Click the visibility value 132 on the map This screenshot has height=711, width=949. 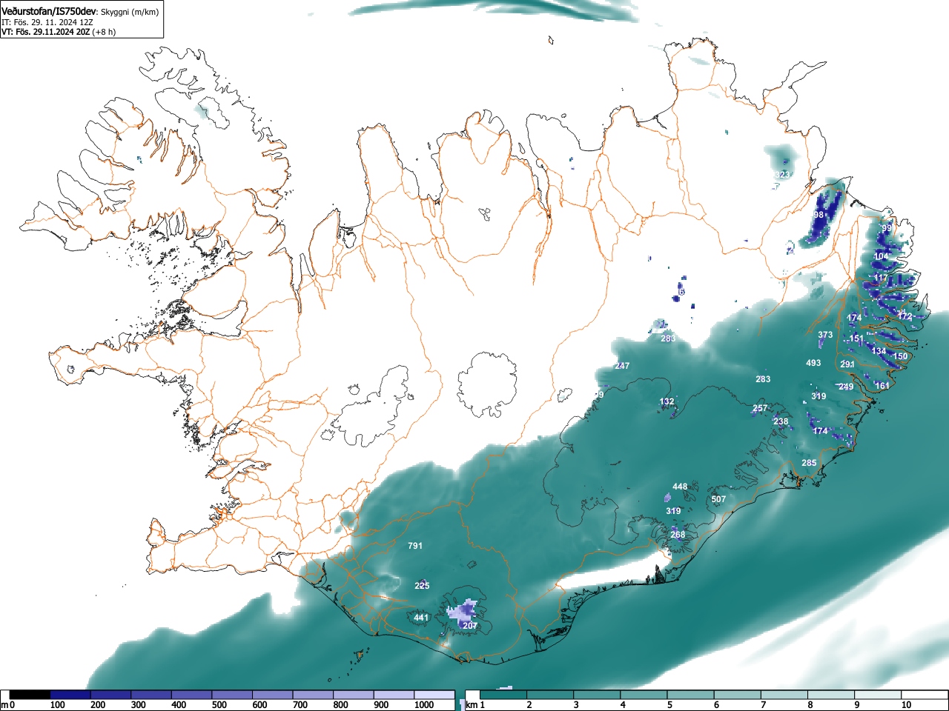667,401
